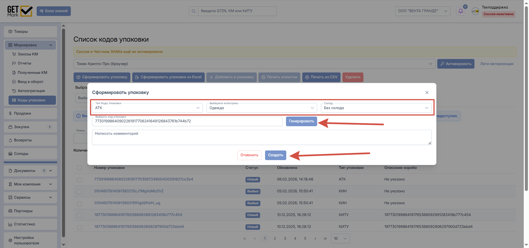Click the red Удалить button
This screenshot has height=248, width=529.
tap(353, 77)
